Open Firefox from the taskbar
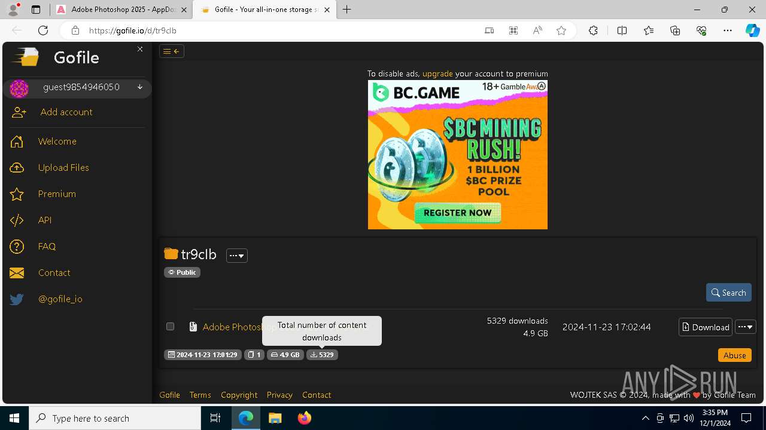766x430 pixels. [x=305, y=418]
